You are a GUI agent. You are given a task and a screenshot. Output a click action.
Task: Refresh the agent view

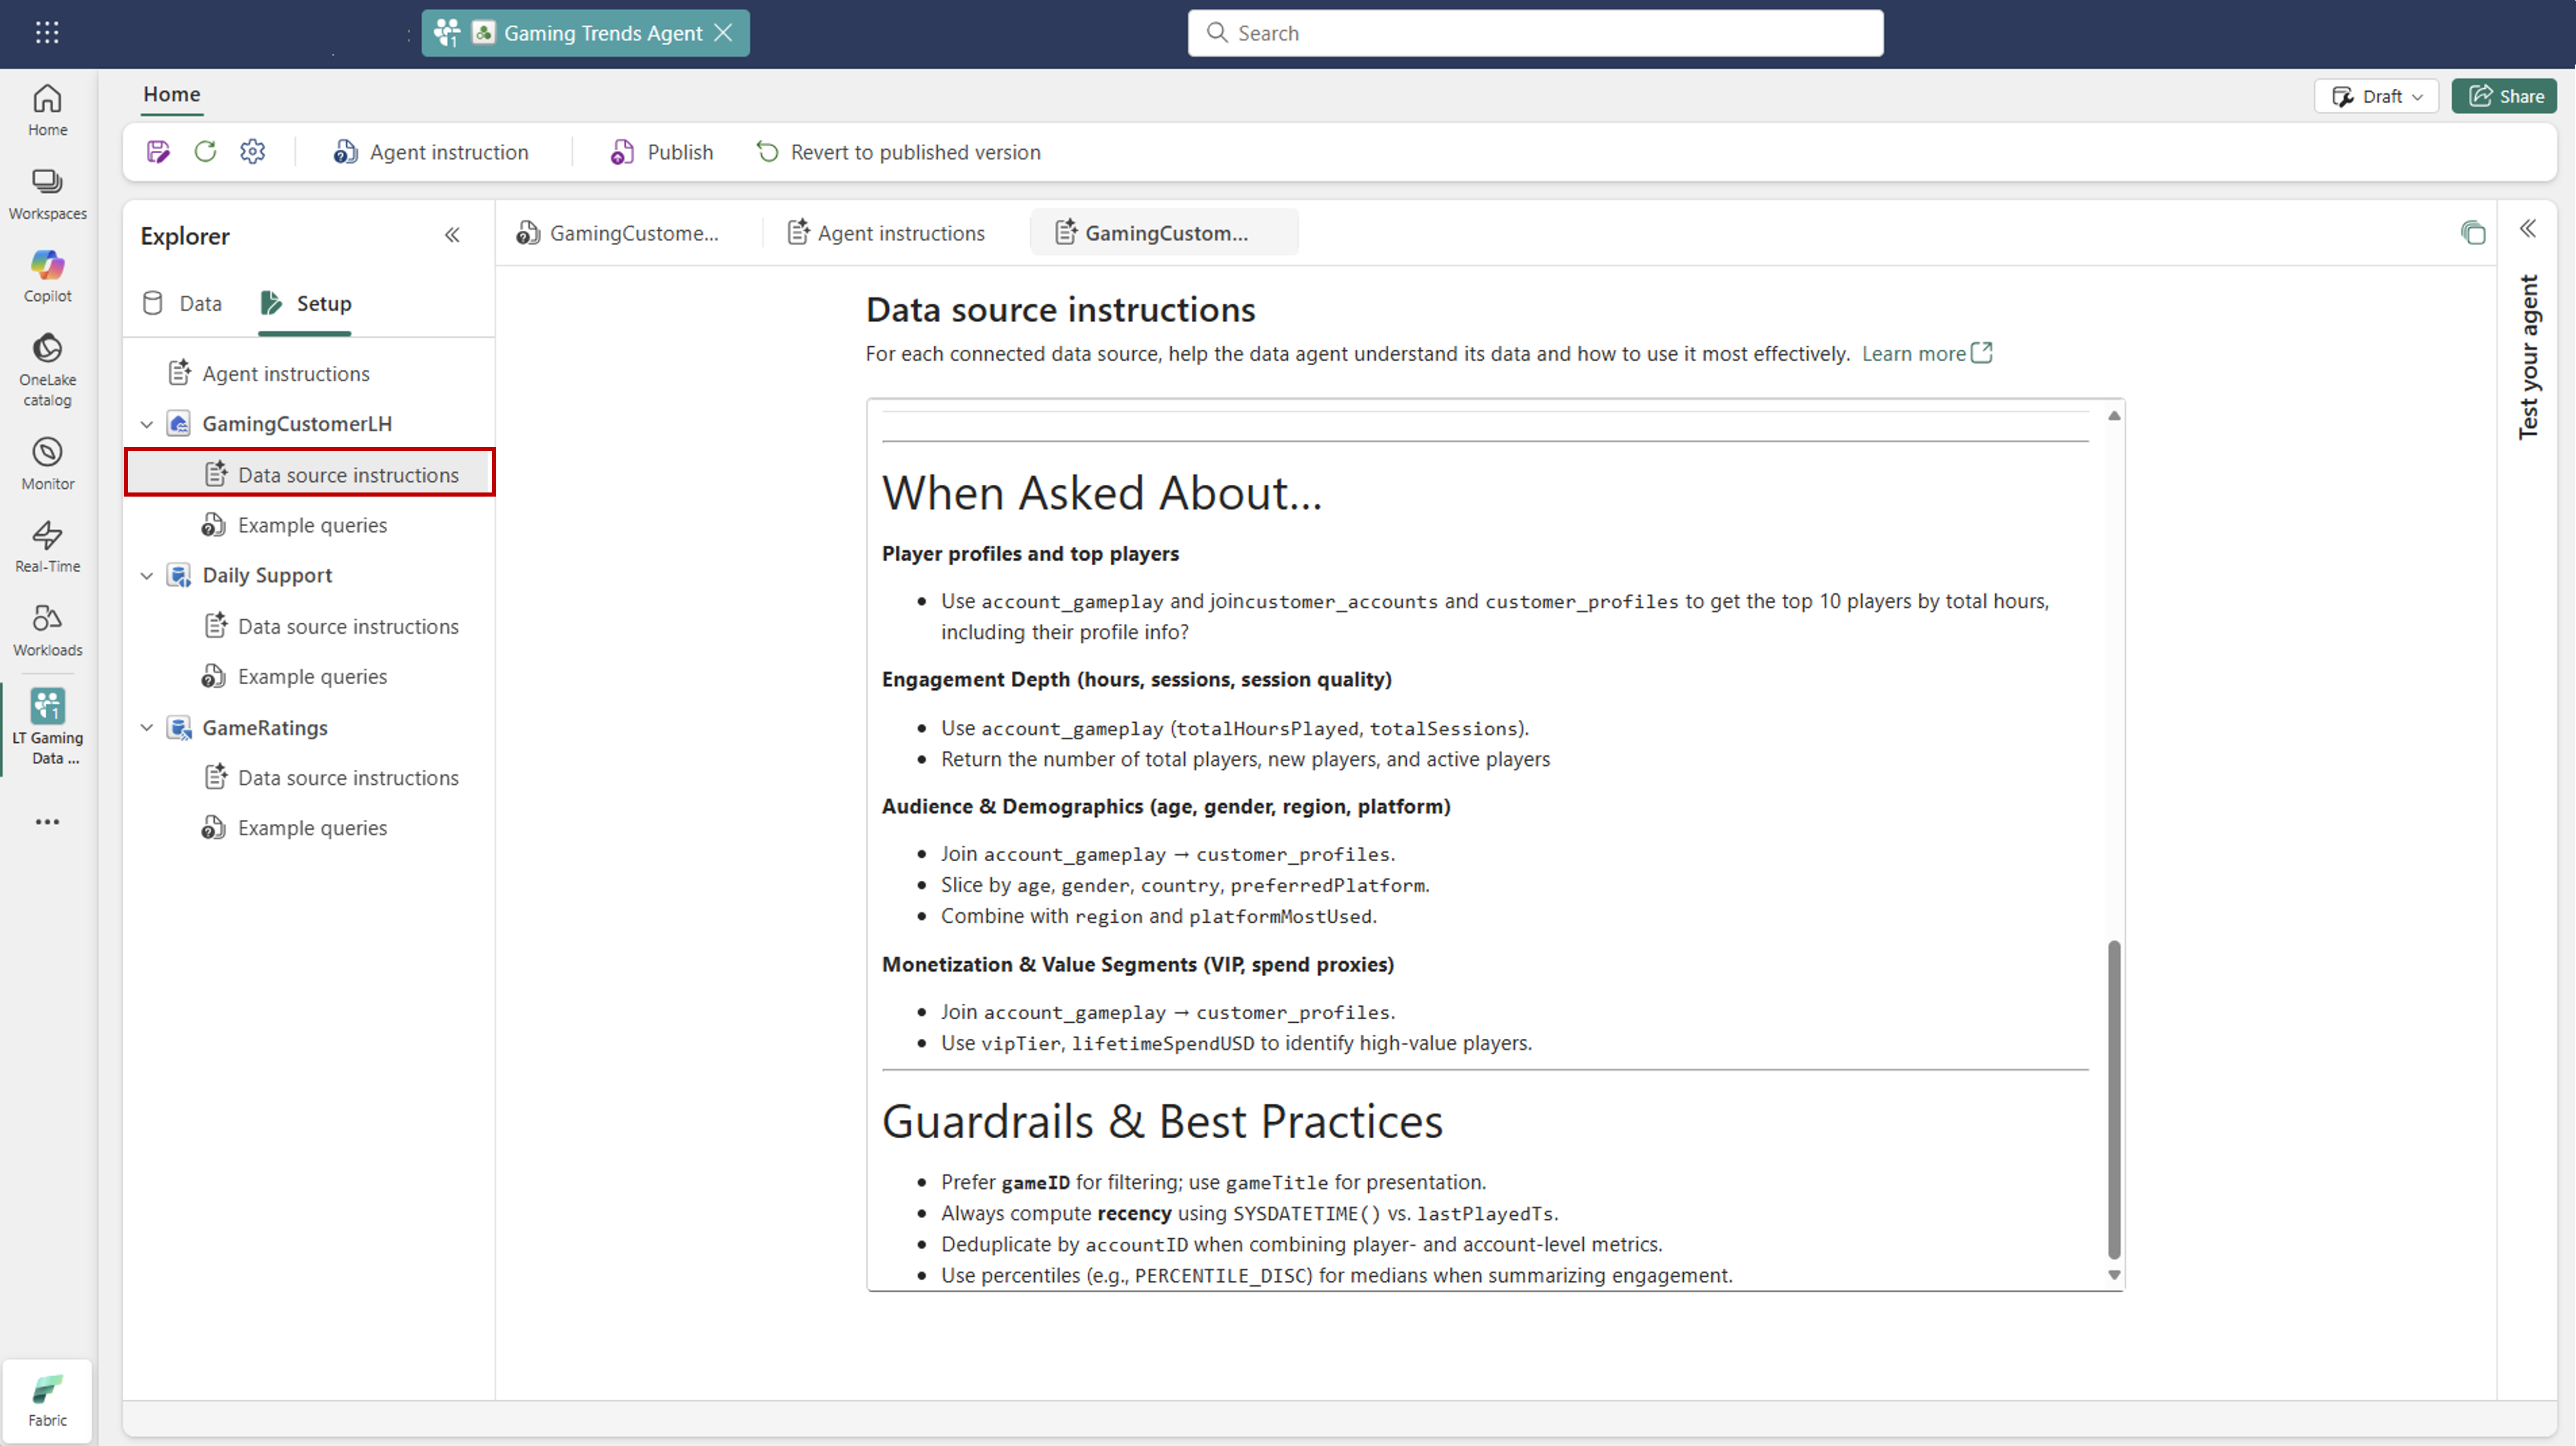click(205, 151)
